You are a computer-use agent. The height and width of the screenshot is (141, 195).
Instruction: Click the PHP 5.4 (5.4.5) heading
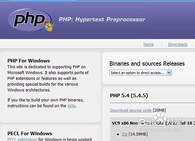tap(129, 95)
